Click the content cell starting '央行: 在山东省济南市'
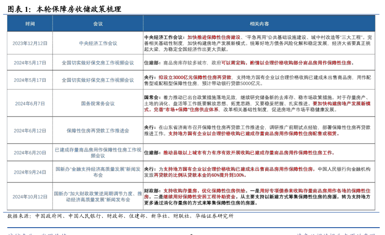The image size is (385, 235). 259,131
